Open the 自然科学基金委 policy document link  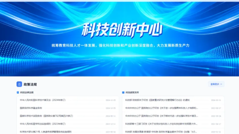pyautogui.click(x=161, y=131)
